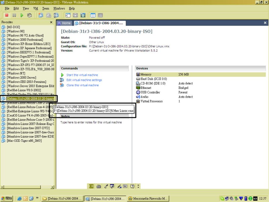This screenshot has height=202, width=269.
Task: Click the green Power On toolbar icon
Action: click(x=22, y=15)
